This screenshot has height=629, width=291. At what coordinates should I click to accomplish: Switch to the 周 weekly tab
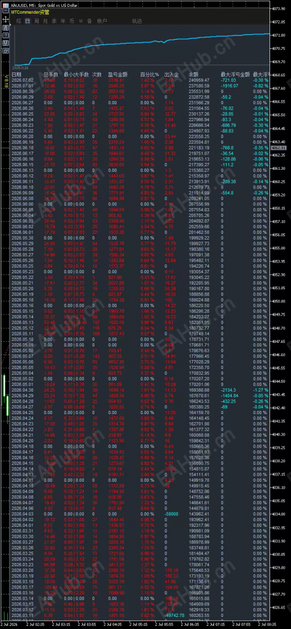click(37, 21)
